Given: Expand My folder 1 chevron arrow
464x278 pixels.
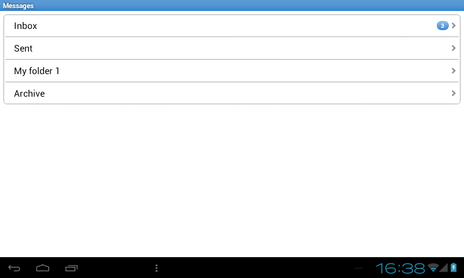Looking at the screenshot, I should click(454, 71).
